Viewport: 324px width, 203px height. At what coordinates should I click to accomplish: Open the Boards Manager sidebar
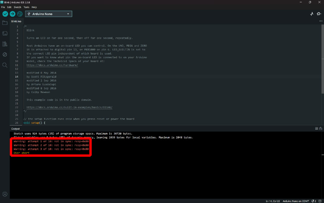[x=5, y=33]
